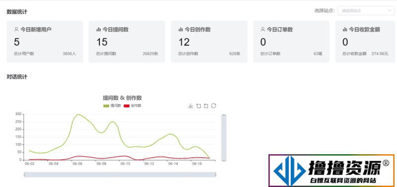Activate the chart area zoom tool icon
Image resolution: width=397 pixels, height=187 pixels.
coord(199,106)
